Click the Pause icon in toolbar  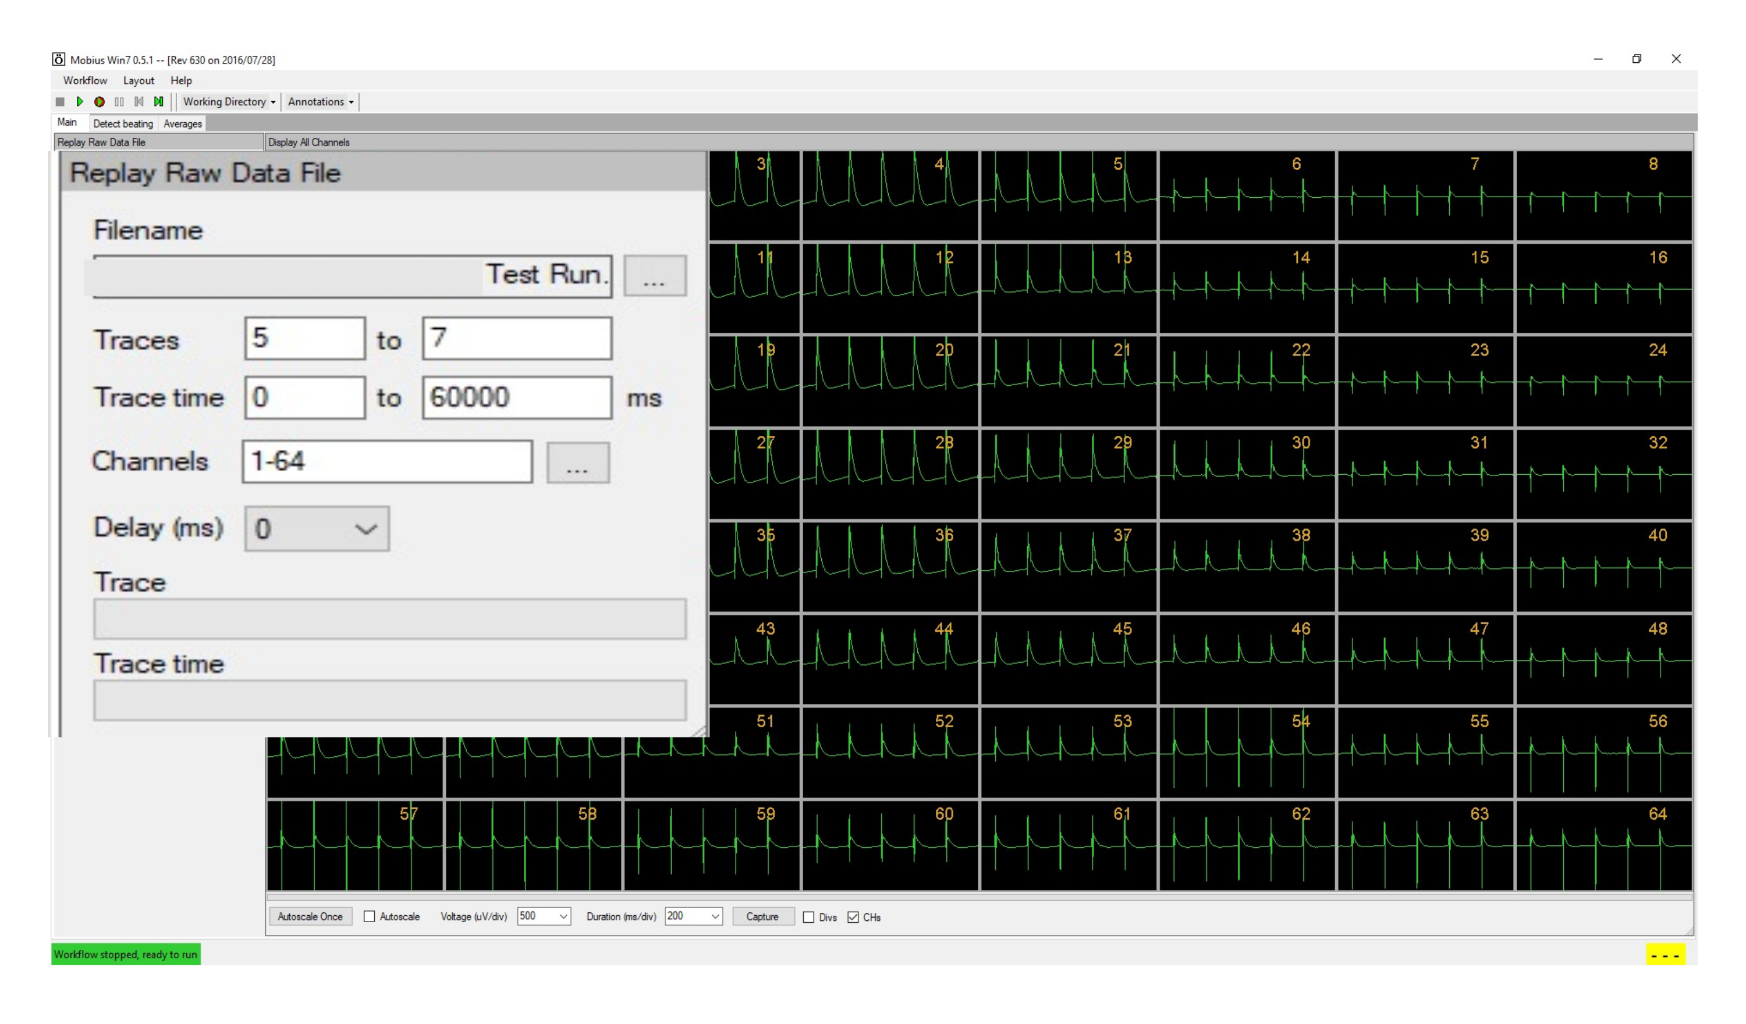pyautogui.click(x=119, y=102)
